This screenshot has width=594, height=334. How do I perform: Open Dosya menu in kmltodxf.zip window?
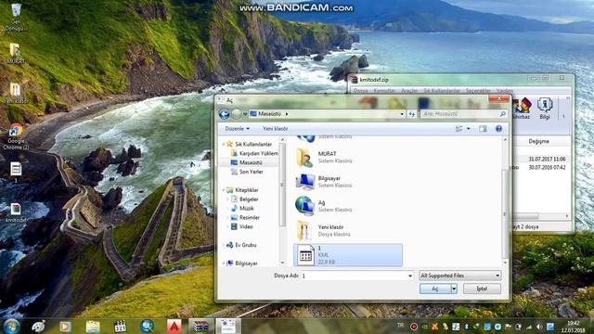361,91
